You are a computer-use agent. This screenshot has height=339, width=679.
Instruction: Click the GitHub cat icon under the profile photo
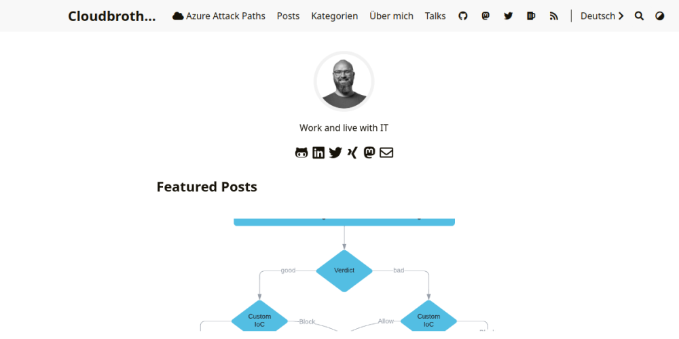point(301,153)
